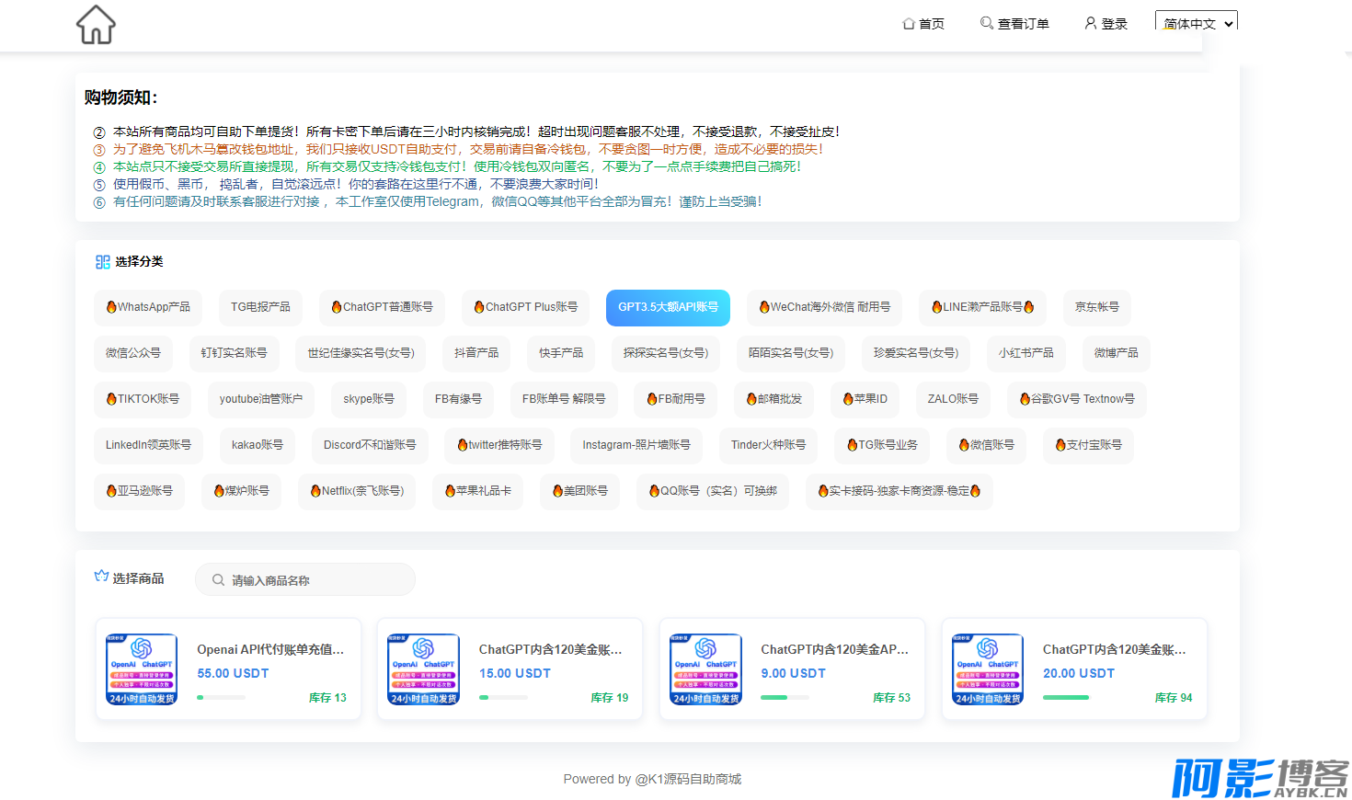Open the FB账单号 解限号 category

pyautogui.click(x=564, y=399)
